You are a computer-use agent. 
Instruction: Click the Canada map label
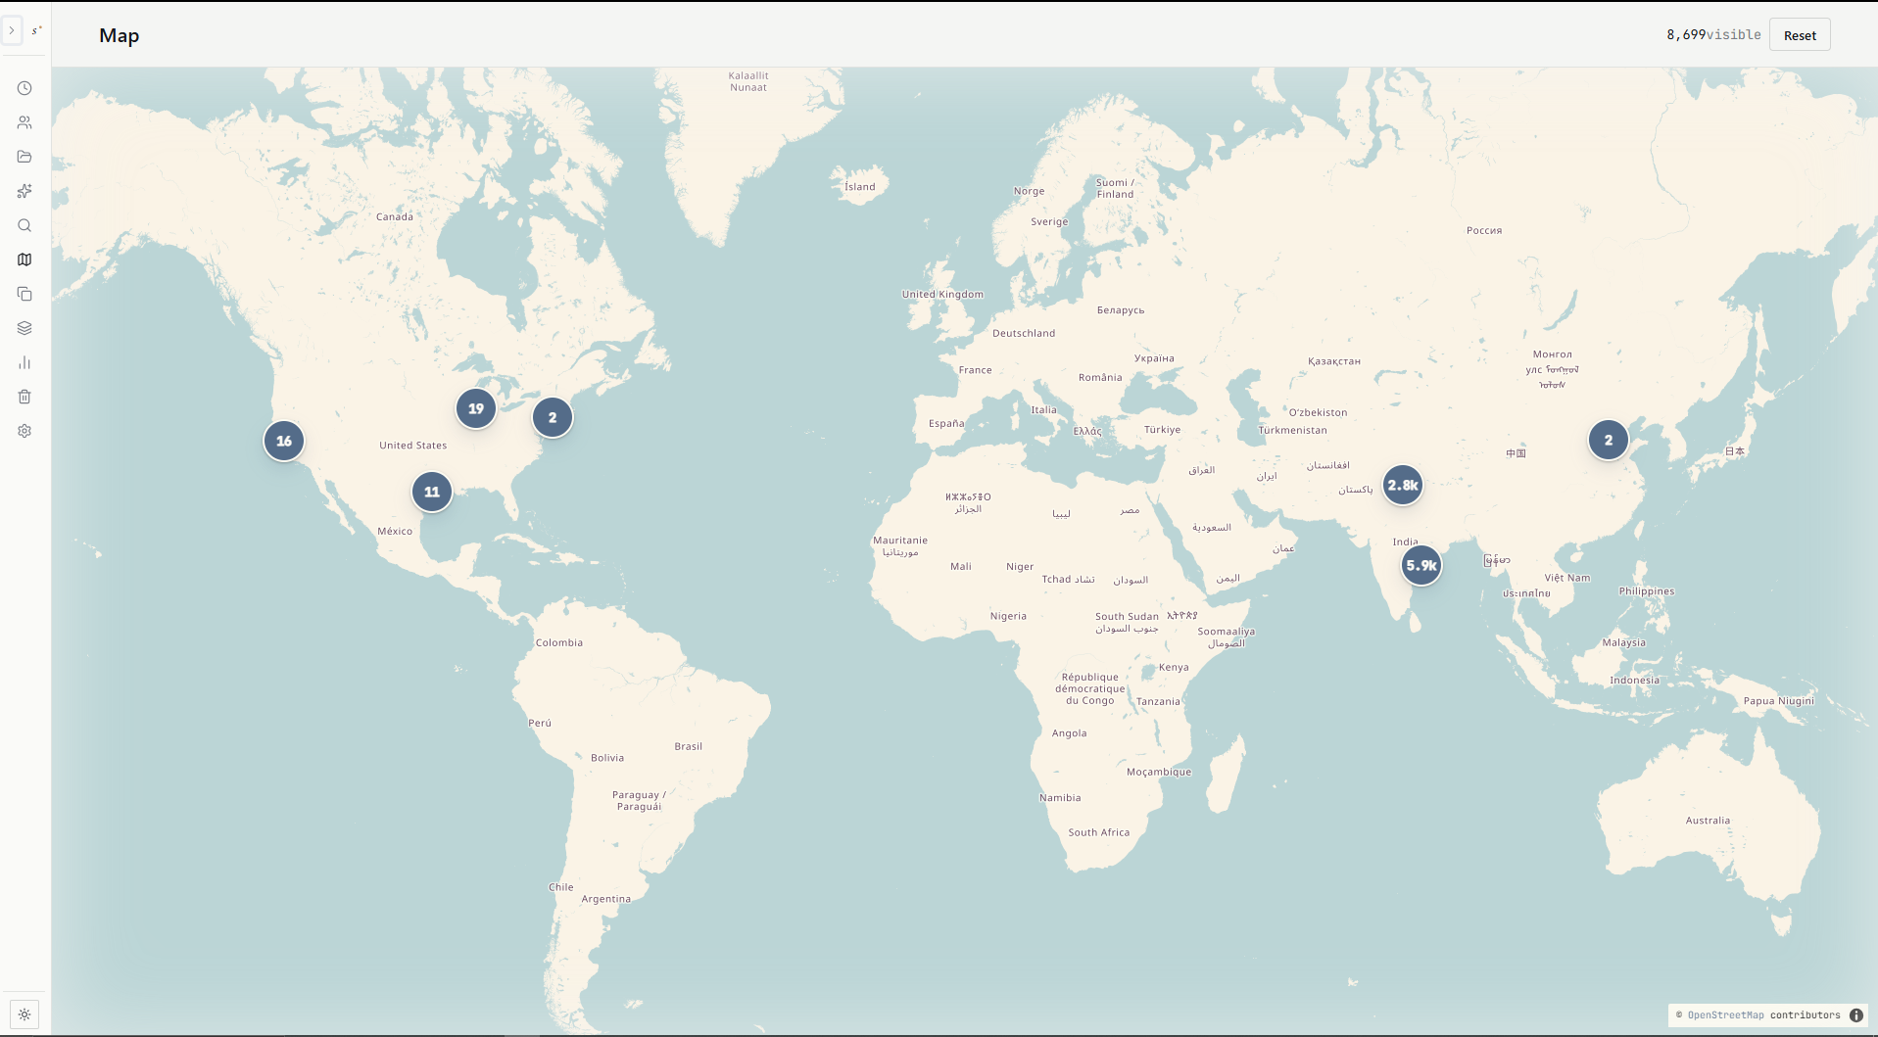[395, 216]
